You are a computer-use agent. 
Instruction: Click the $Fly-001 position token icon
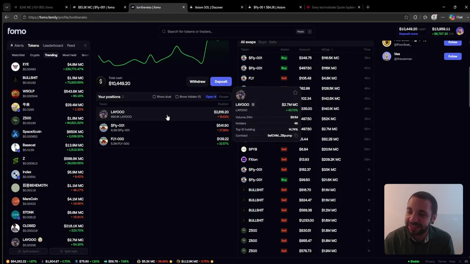pos(104,128)
